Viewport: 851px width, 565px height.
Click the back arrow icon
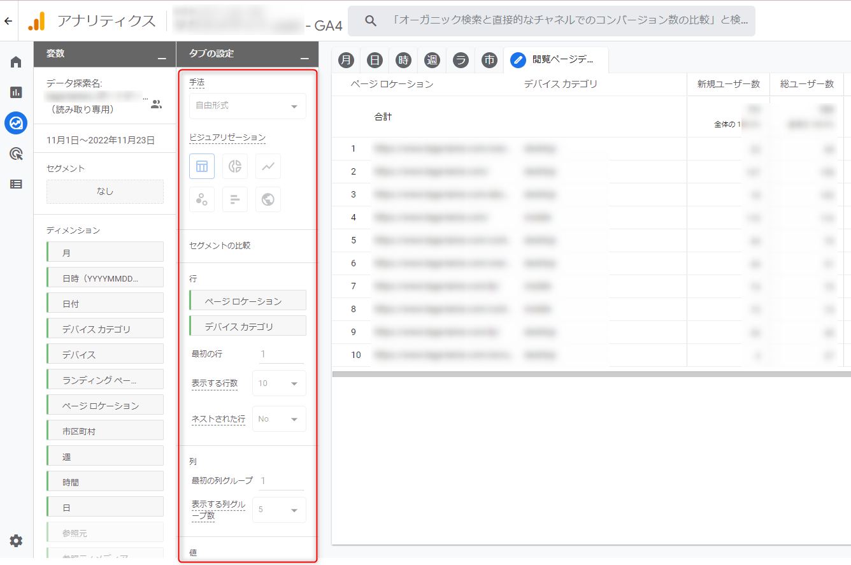pyautogui.click(x=8, y=21)
